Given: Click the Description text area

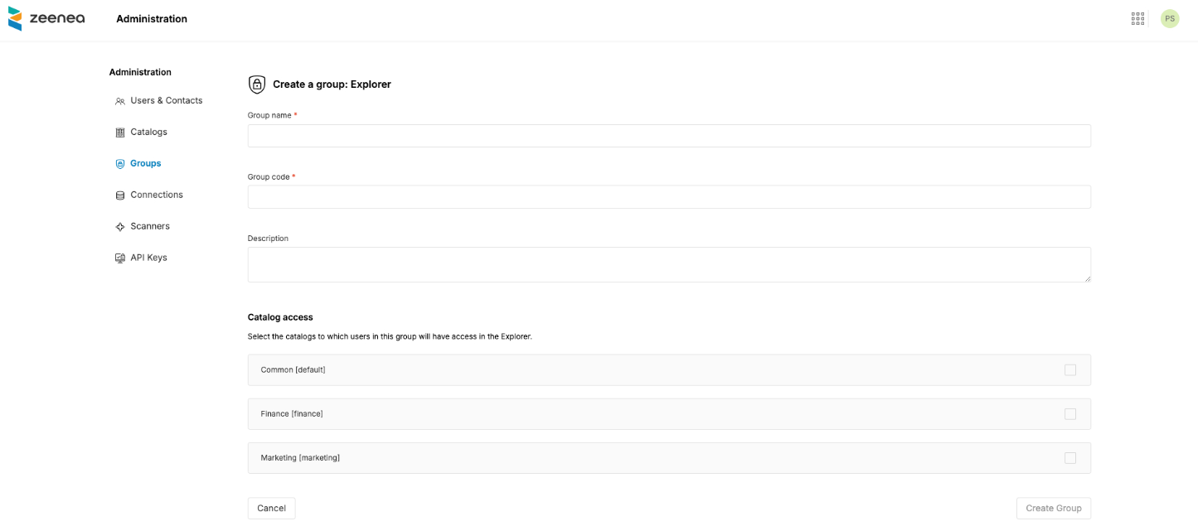Looking at the screenshot, I should coord(668,264).
